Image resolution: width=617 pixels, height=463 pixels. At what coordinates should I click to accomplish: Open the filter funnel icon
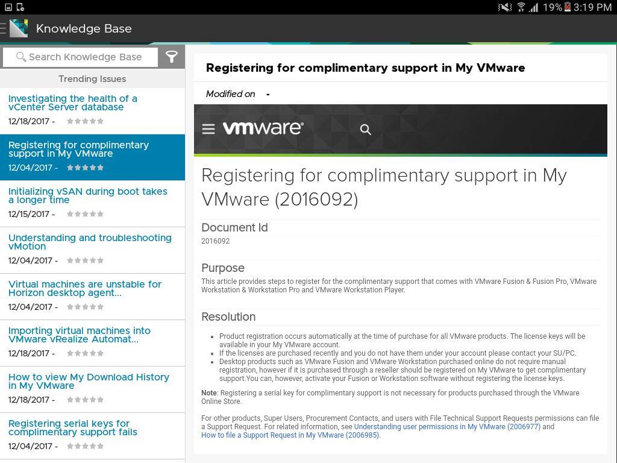172,57
